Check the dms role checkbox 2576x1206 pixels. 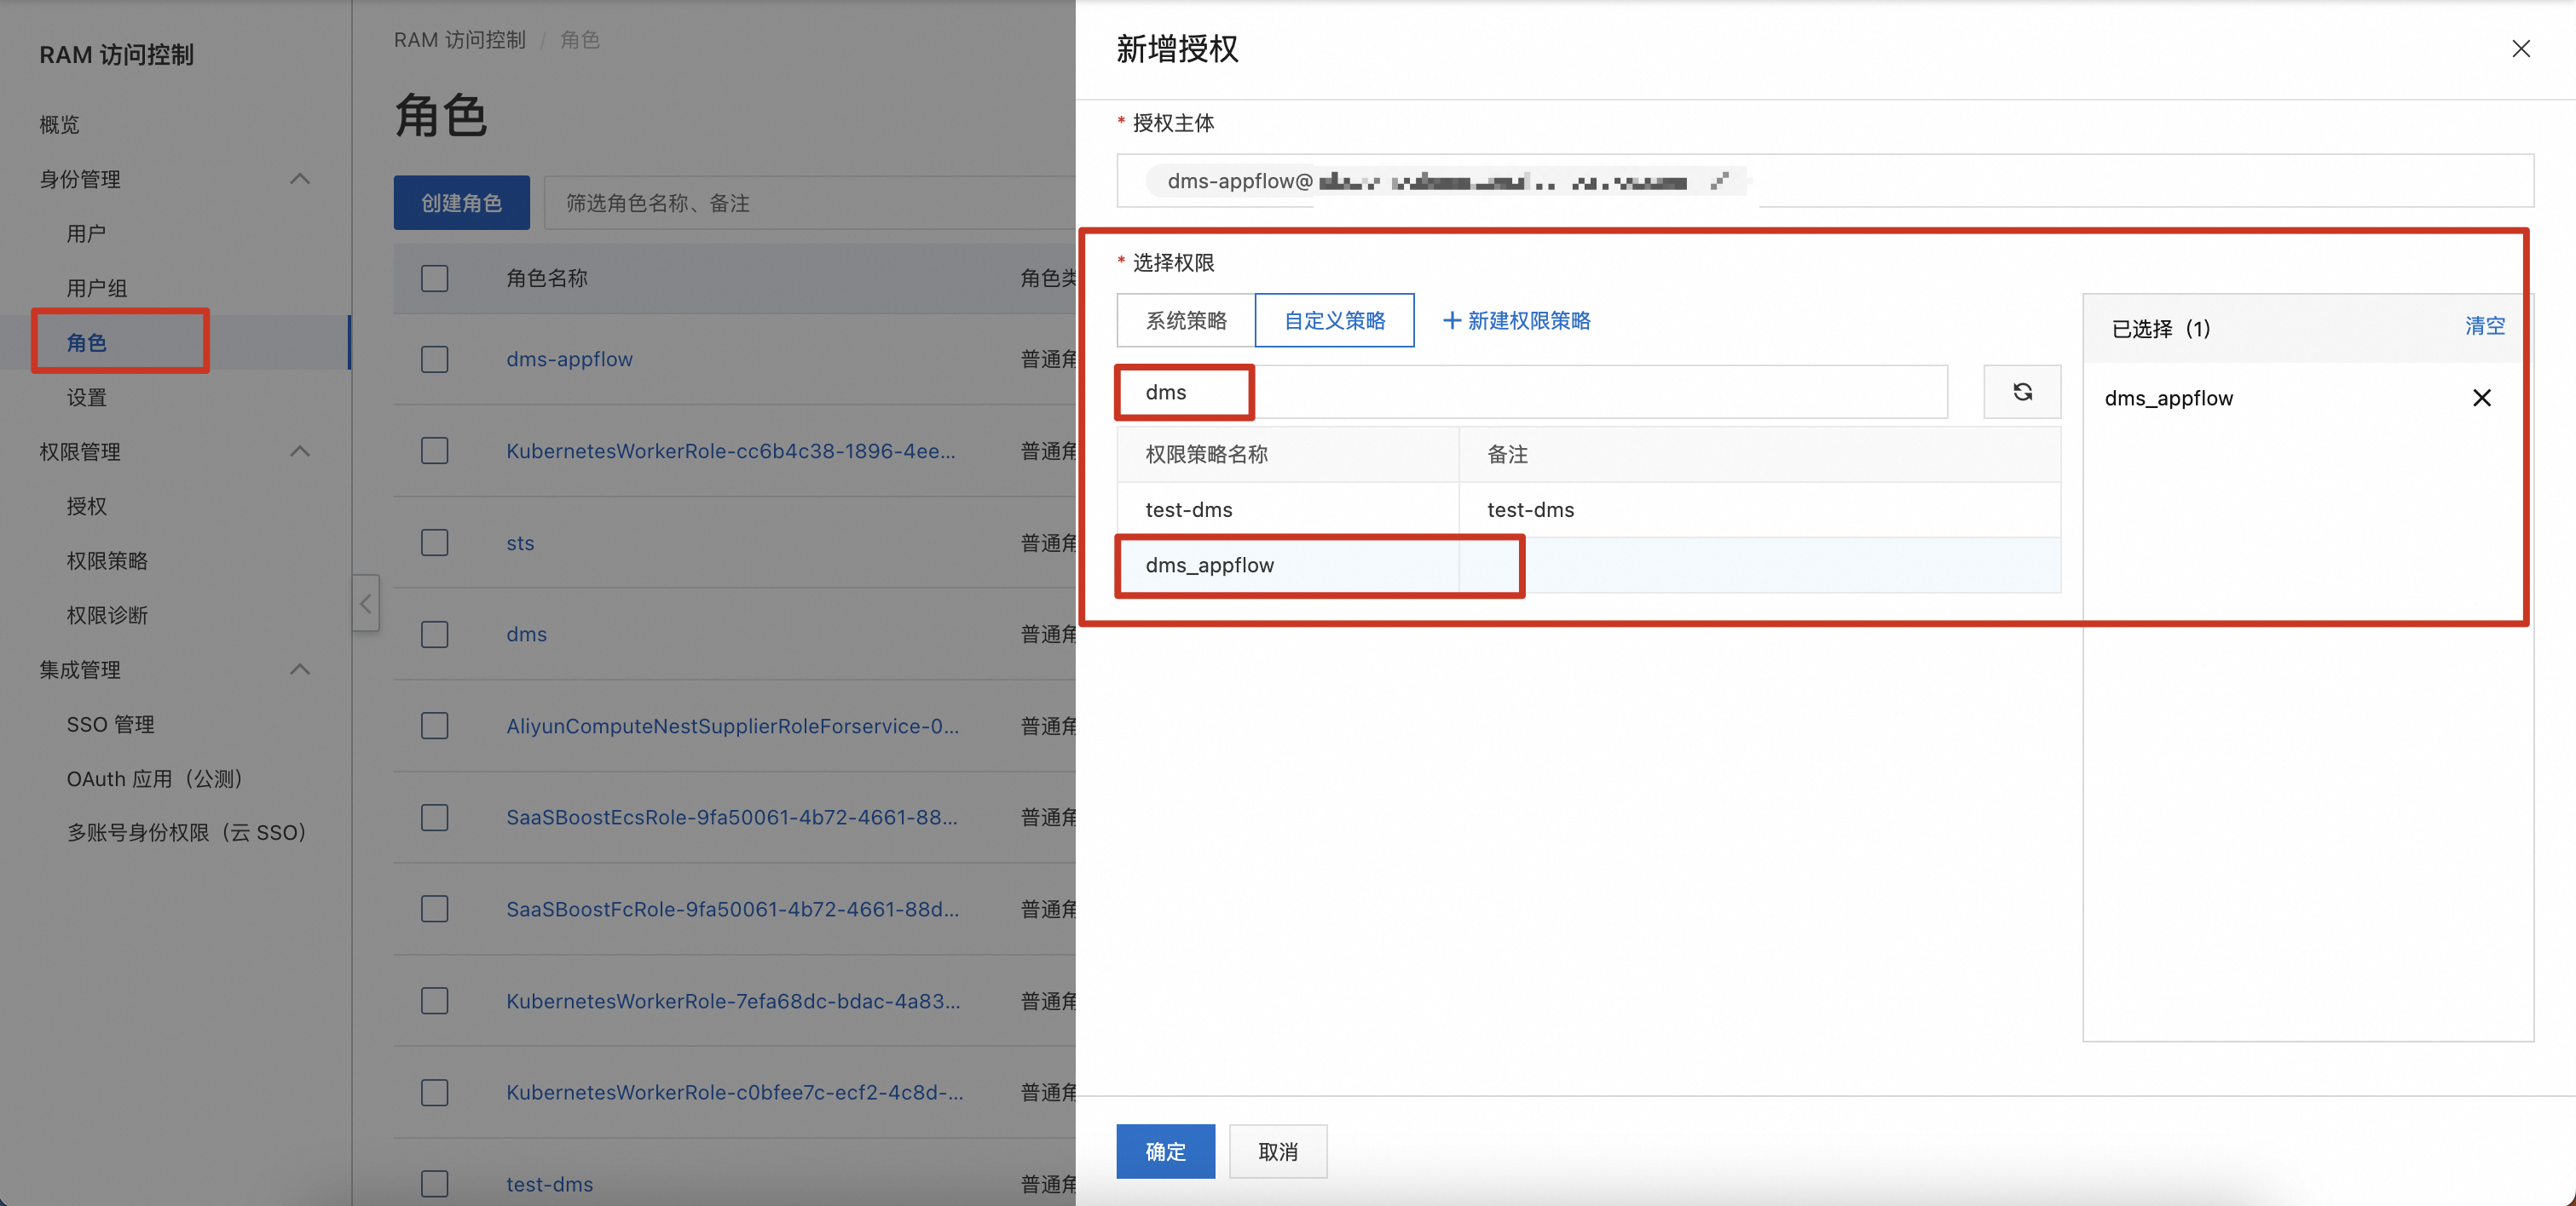coord(434,635)
